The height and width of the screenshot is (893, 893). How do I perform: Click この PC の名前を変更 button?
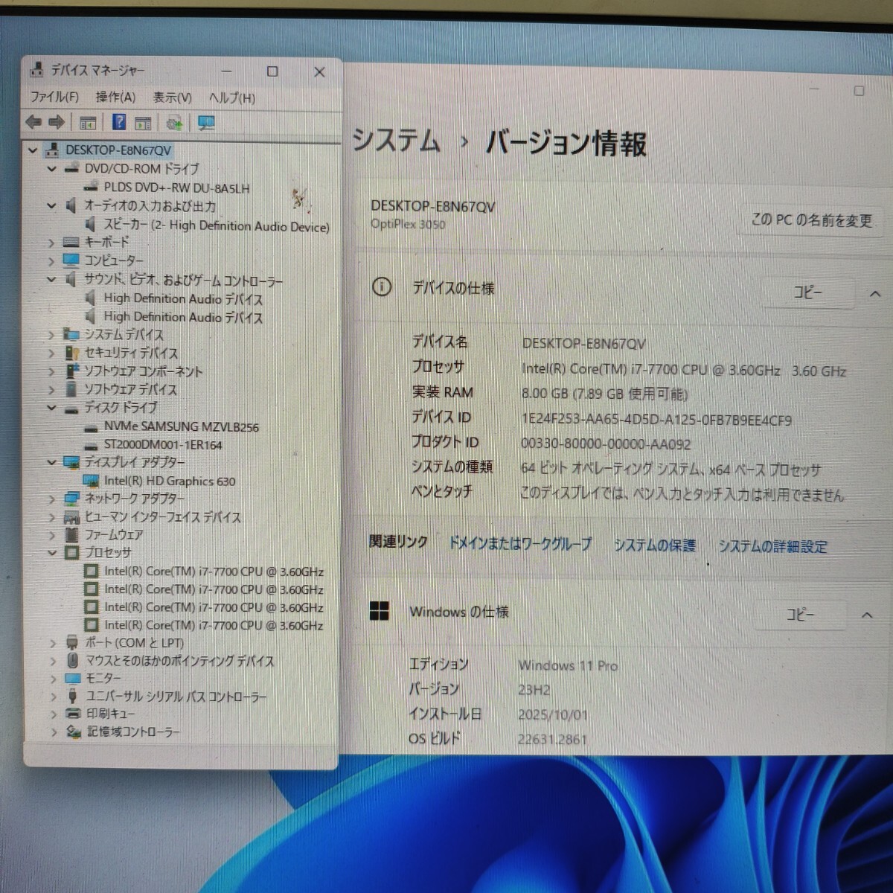tap(812, 220)
